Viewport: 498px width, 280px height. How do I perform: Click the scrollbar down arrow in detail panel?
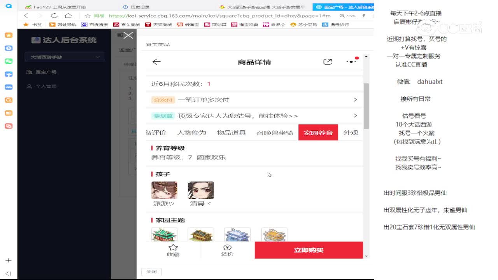366,256
